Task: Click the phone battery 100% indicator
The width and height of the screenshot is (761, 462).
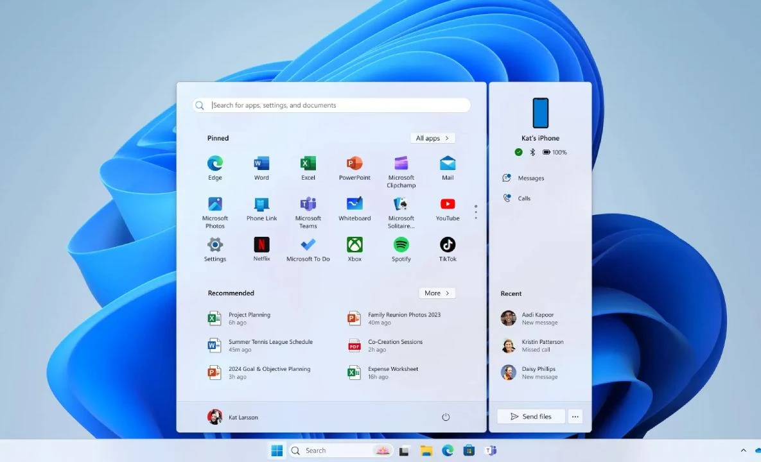Action: [x=554, y=152]
